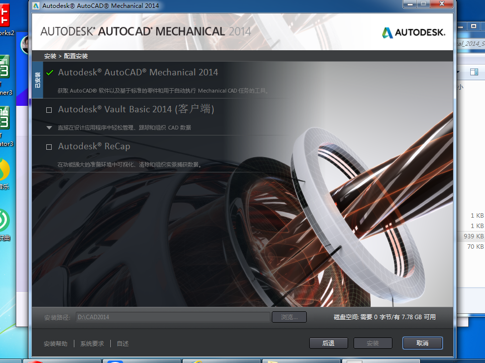Screen dimensions: 485x363
Task: Minimize the AutoCAD Mechanical installer window
Action: pos(410,4)
